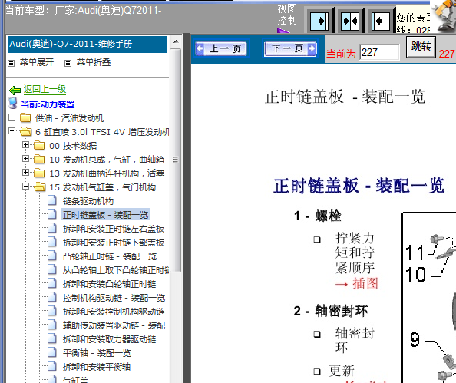Open 拆卸和安装取力器驱动链 page

110,339
